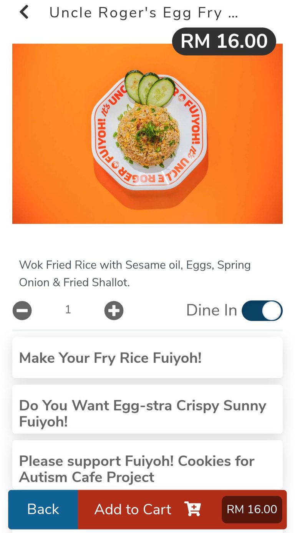Viewport: 295px width, 533px height.
Task: Click the shopping cart plus icon
Action: click(193, 509)
